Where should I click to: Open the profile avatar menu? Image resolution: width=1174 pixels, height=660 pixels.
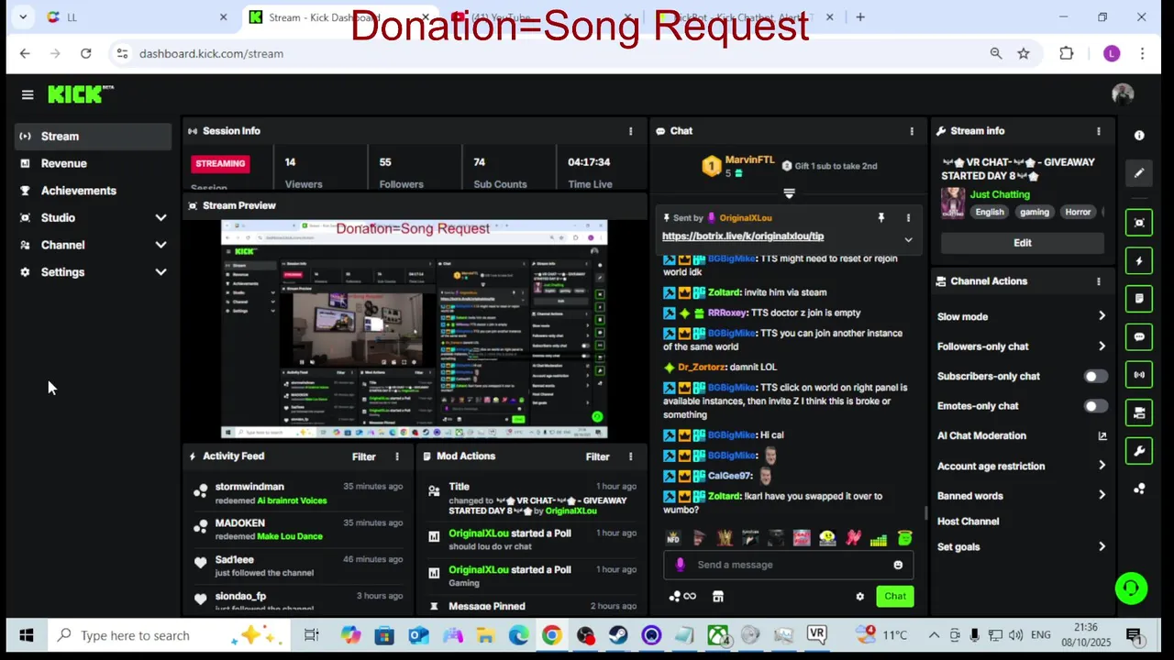[1123, 94]
